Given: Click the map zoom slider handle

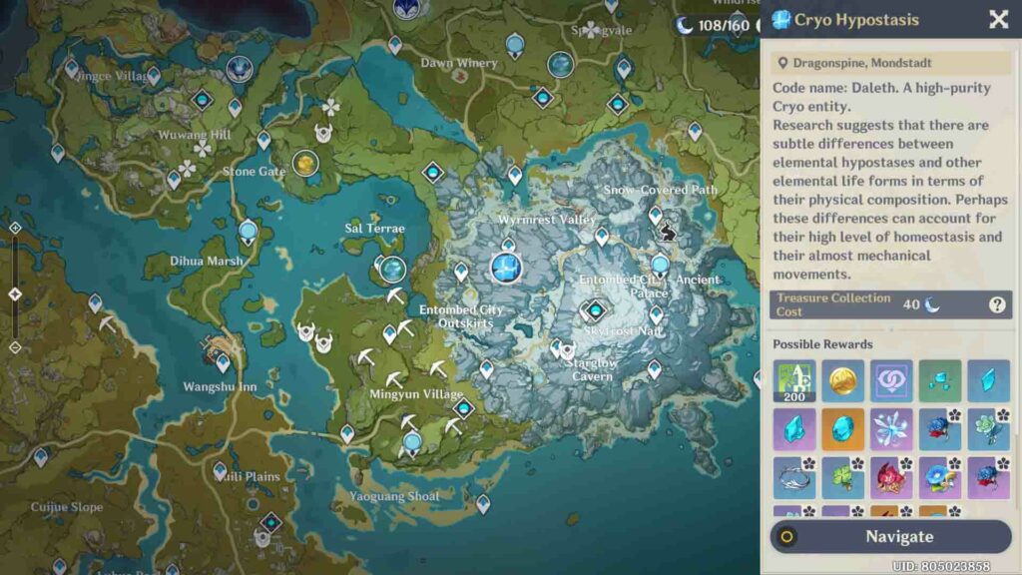Looking at the screenshot, I should [x=15, y=292].
